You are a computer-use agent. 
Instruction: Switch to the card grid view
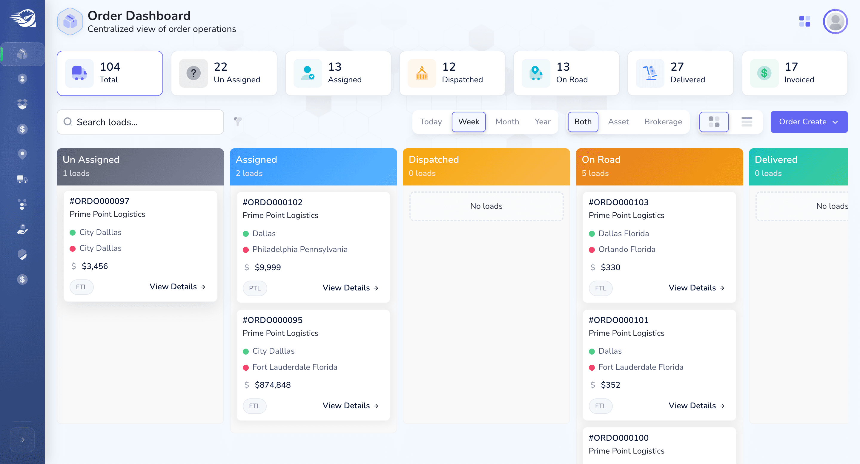point(714,122)
